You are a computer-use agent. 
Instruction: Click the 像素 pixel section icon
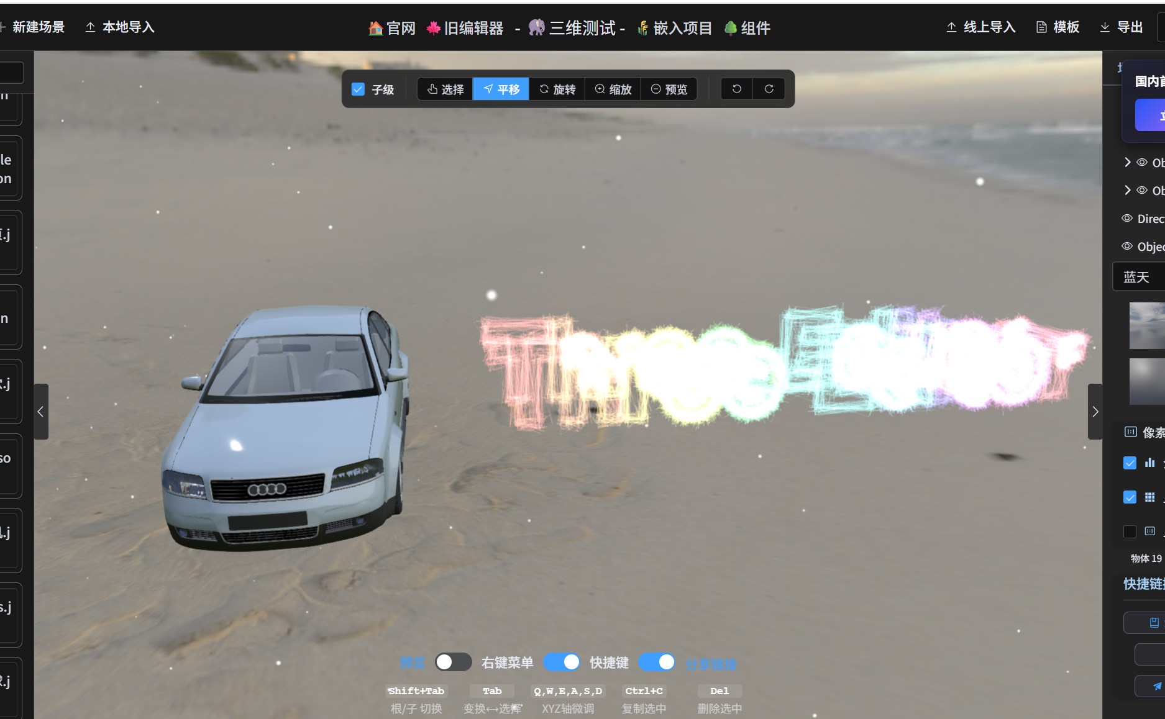coord(1131,432)
